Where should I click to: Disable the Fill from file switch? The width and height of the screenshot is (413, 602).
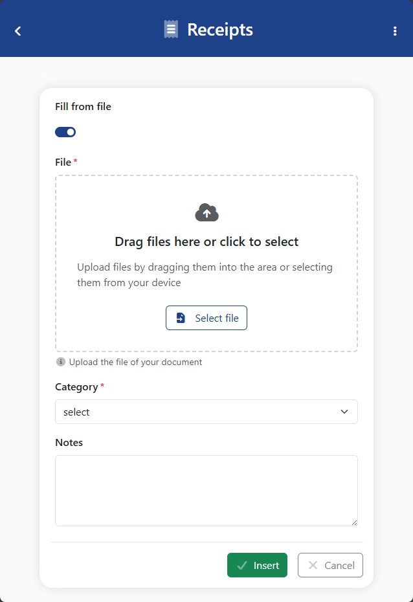click(x=65, y=132)
